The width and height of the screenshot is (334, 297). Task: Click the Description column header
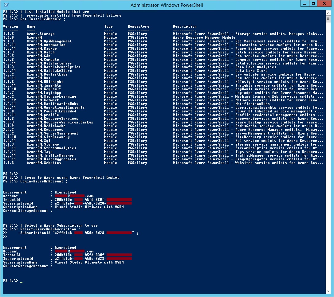click(x=185, y=26)
